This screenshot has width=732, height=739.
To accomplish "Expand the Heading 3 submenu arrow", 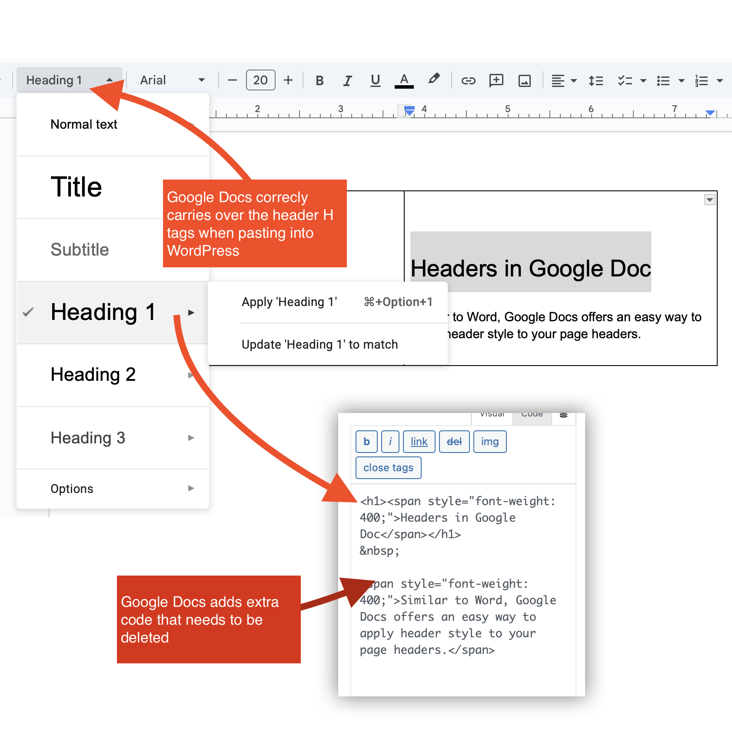I will [x=191, y=438].
